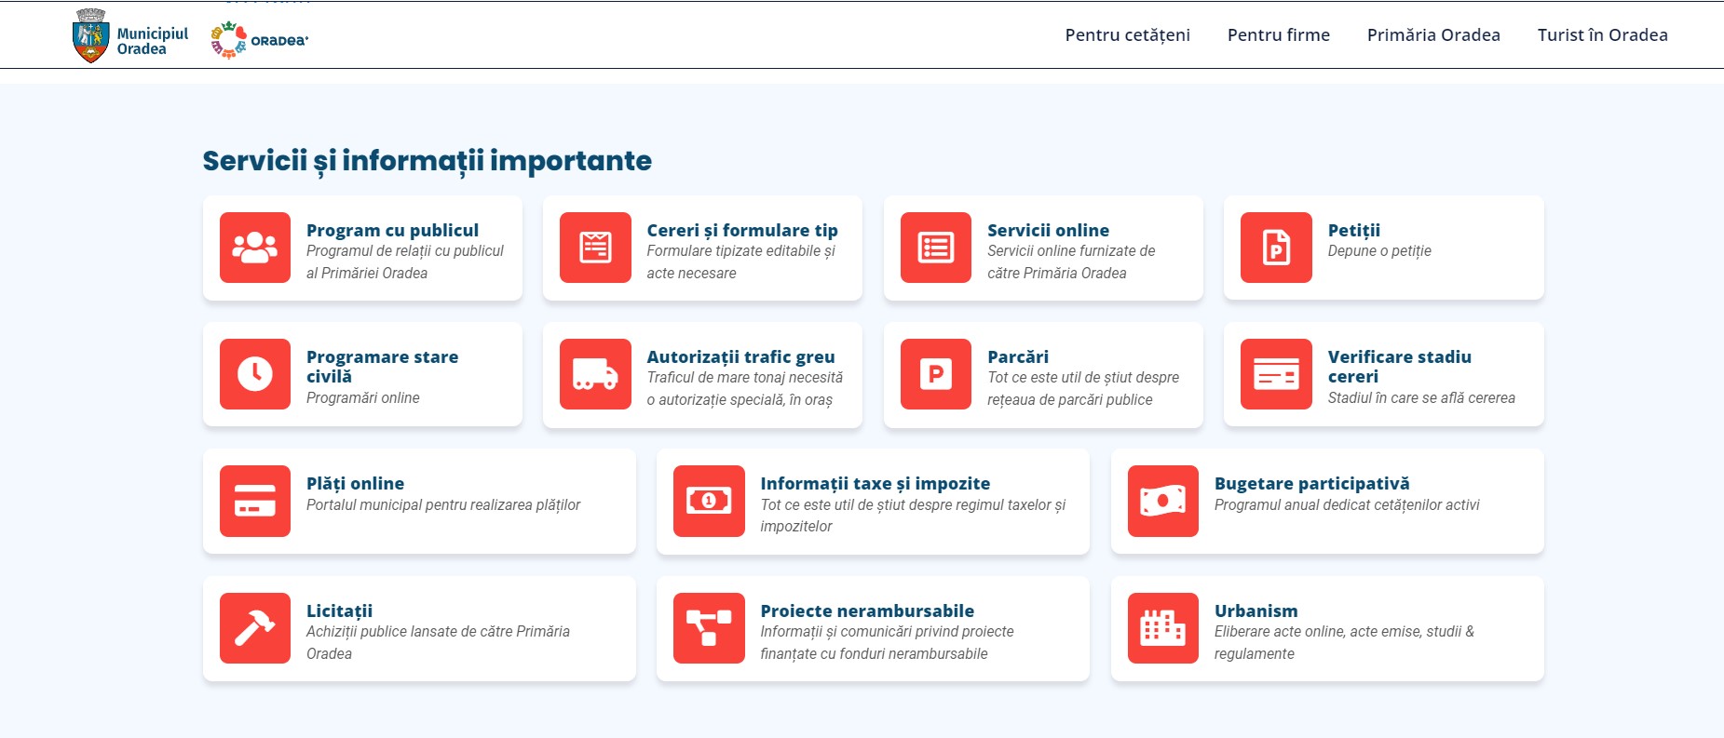The image size is (1724, 738).
Task: Click the Urbanism building icon
Action: point(1162,628)
